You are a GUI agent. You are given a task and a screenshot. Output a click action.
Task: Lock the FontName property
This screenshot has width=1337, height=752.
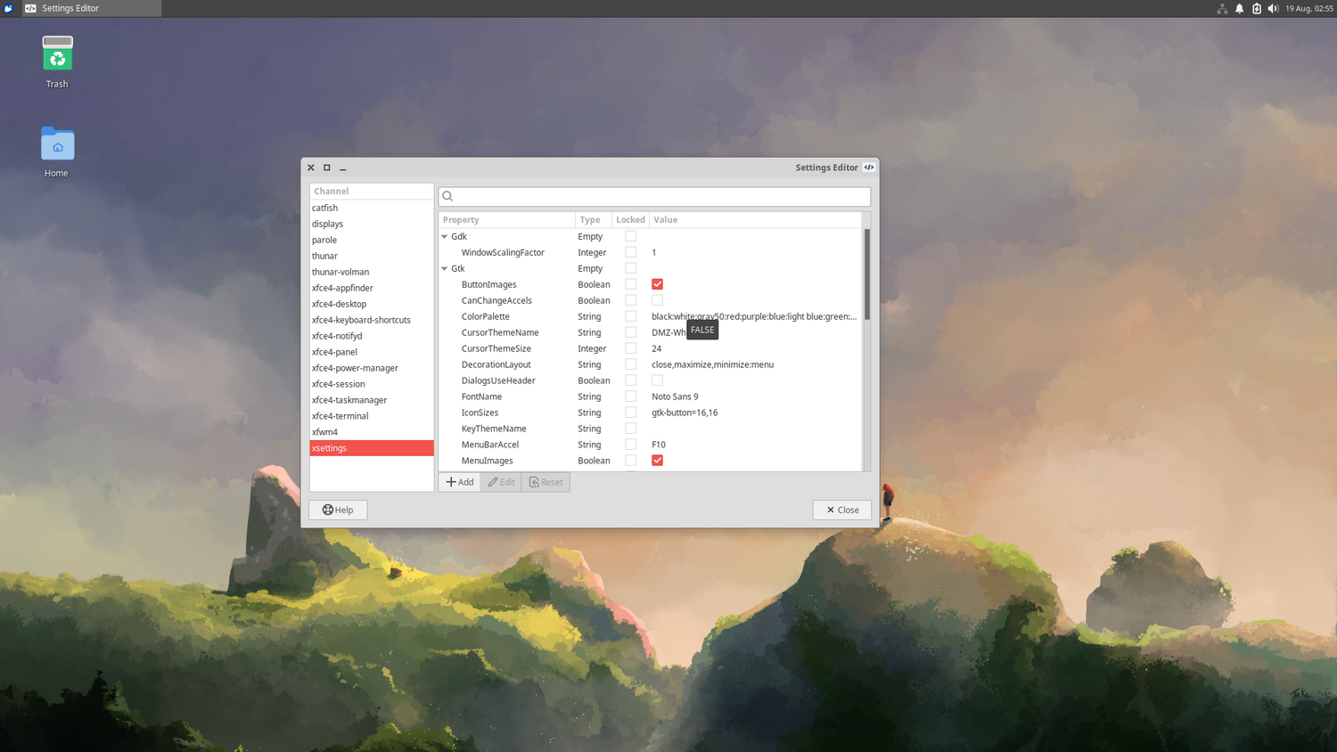630,396
